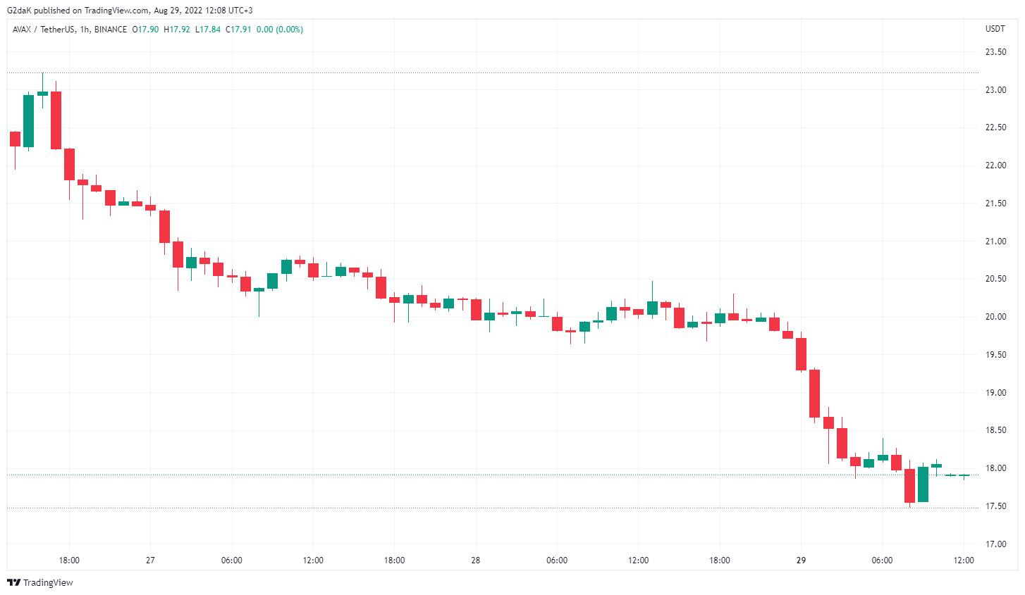Click the TradingView logo icon
Screen dimensions: 1025x595
13,583
